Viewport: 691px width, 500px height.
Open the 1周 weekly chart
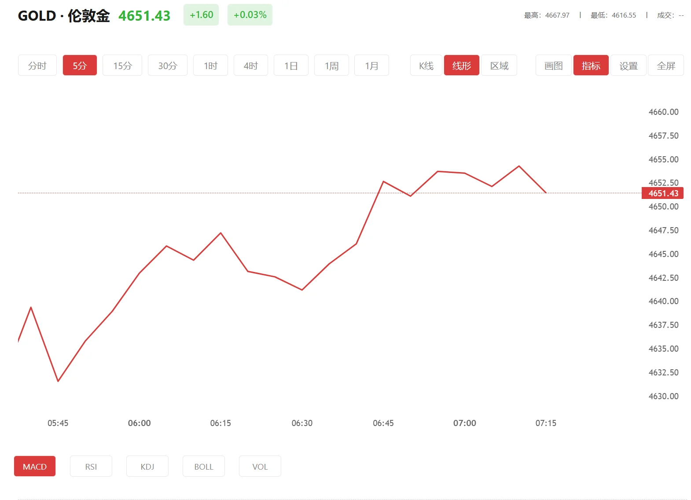(331, 66)
